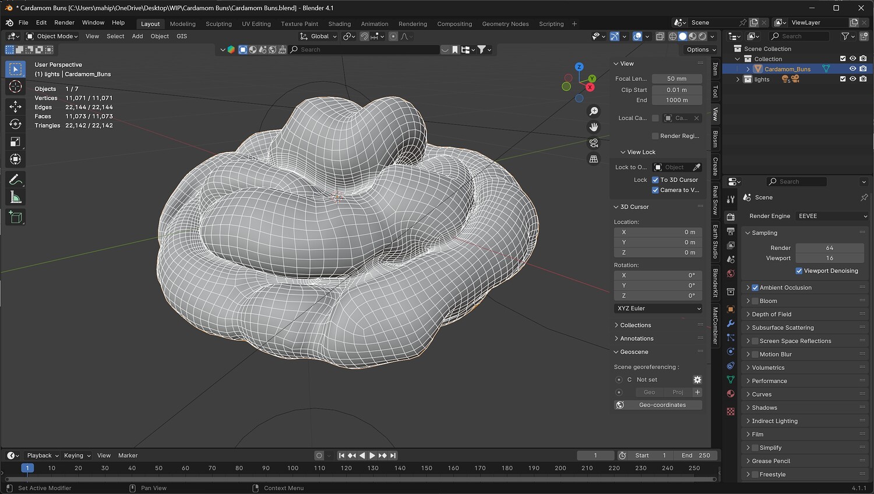Screen dimensions: 874x494
Task: Open the Render Engine EEVEE dropdown
Action: click(x=832, y=216)
